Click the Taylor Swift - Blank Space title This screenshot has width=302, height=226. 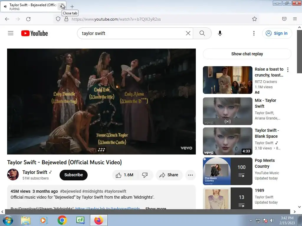coord(267,133)
